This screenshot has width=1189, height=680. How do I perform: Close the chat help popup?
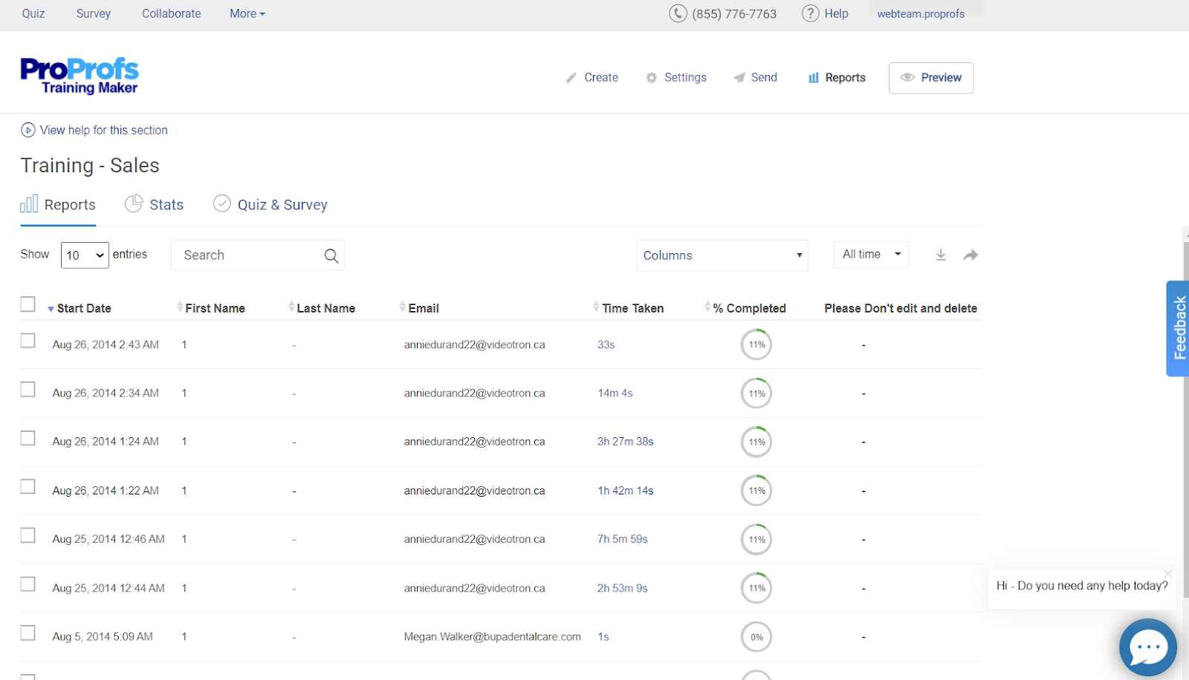pyautogui.click(x=1168, y=573)
